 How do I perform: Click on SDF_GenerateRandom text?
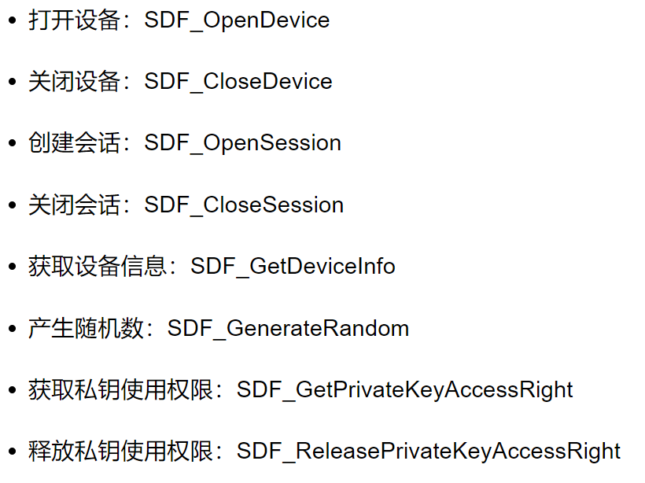point(288,328)
